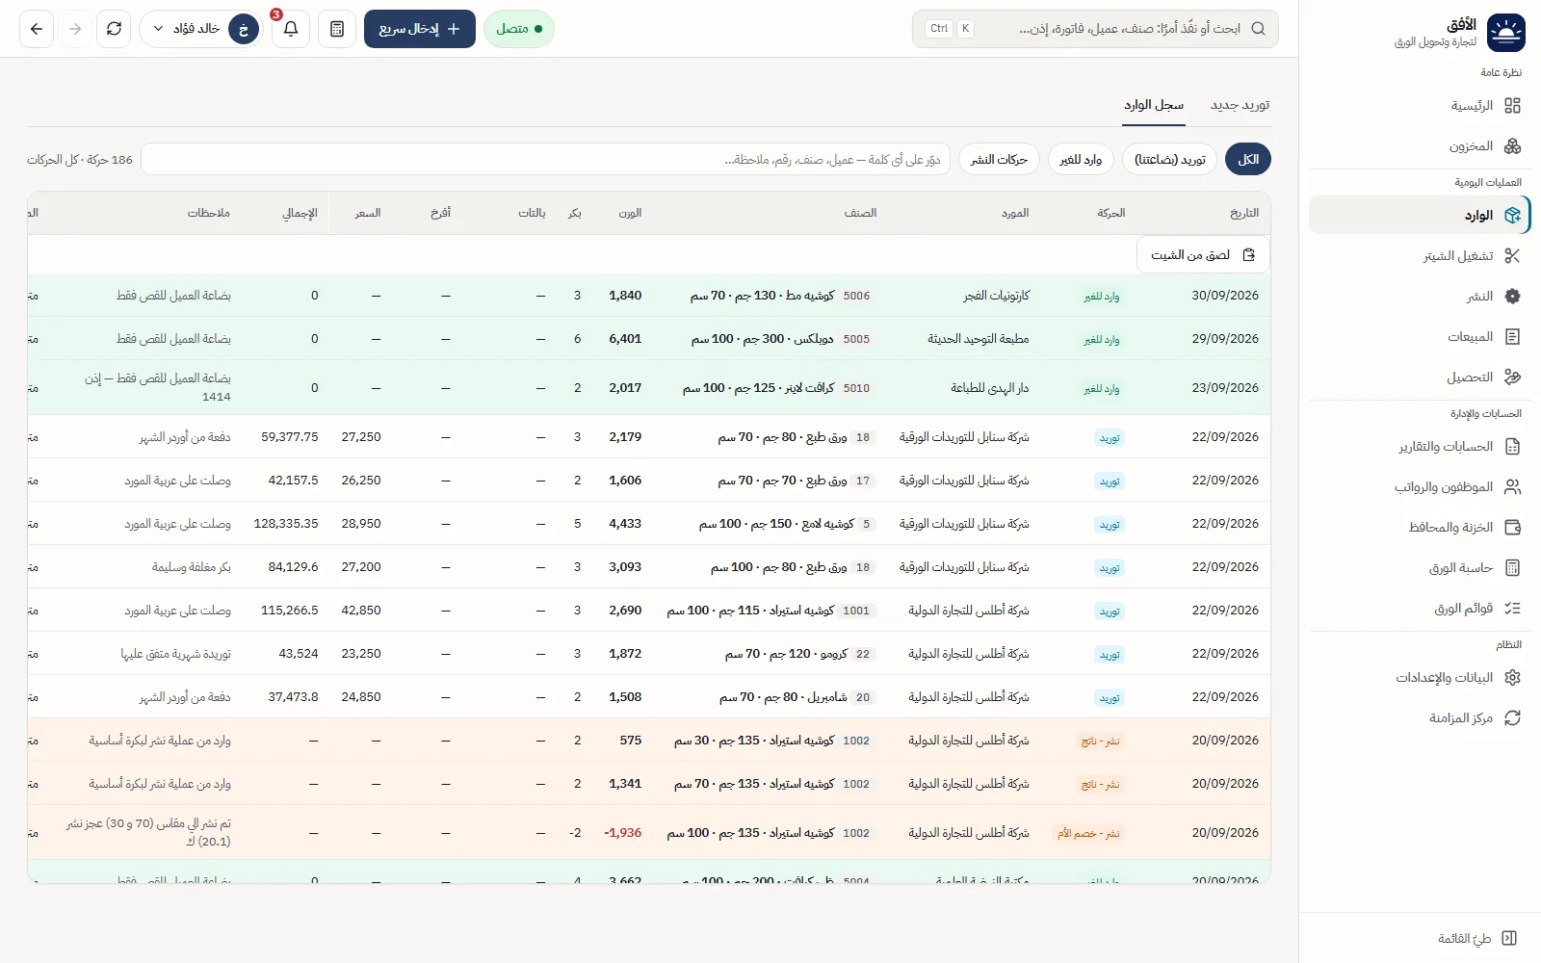This screenshot has width=1541, height=963.
Task: Select the توريد (بضاعتنا) filter chip
Action: point(1169,160)
